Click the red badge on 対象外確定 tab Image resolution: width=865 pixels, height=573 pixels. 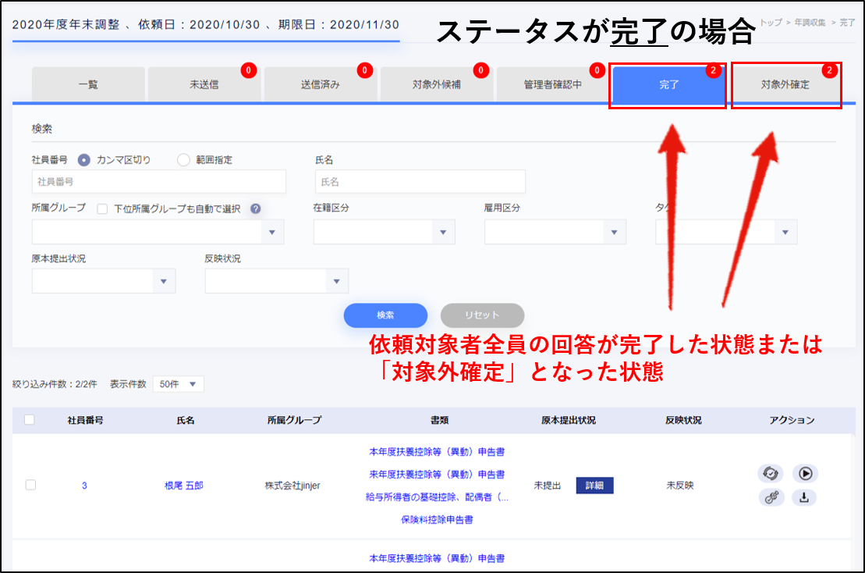(x=829, y=71)
